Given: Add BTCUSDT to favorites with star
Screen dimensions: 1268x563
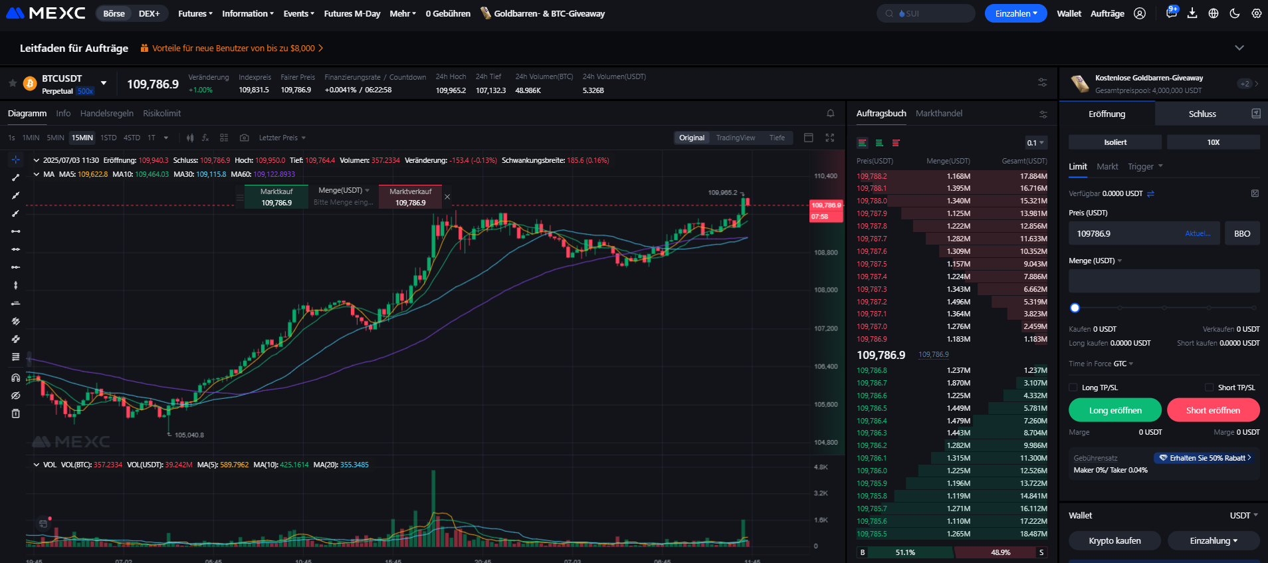Looking at the screenshot, I should (13, 83).
